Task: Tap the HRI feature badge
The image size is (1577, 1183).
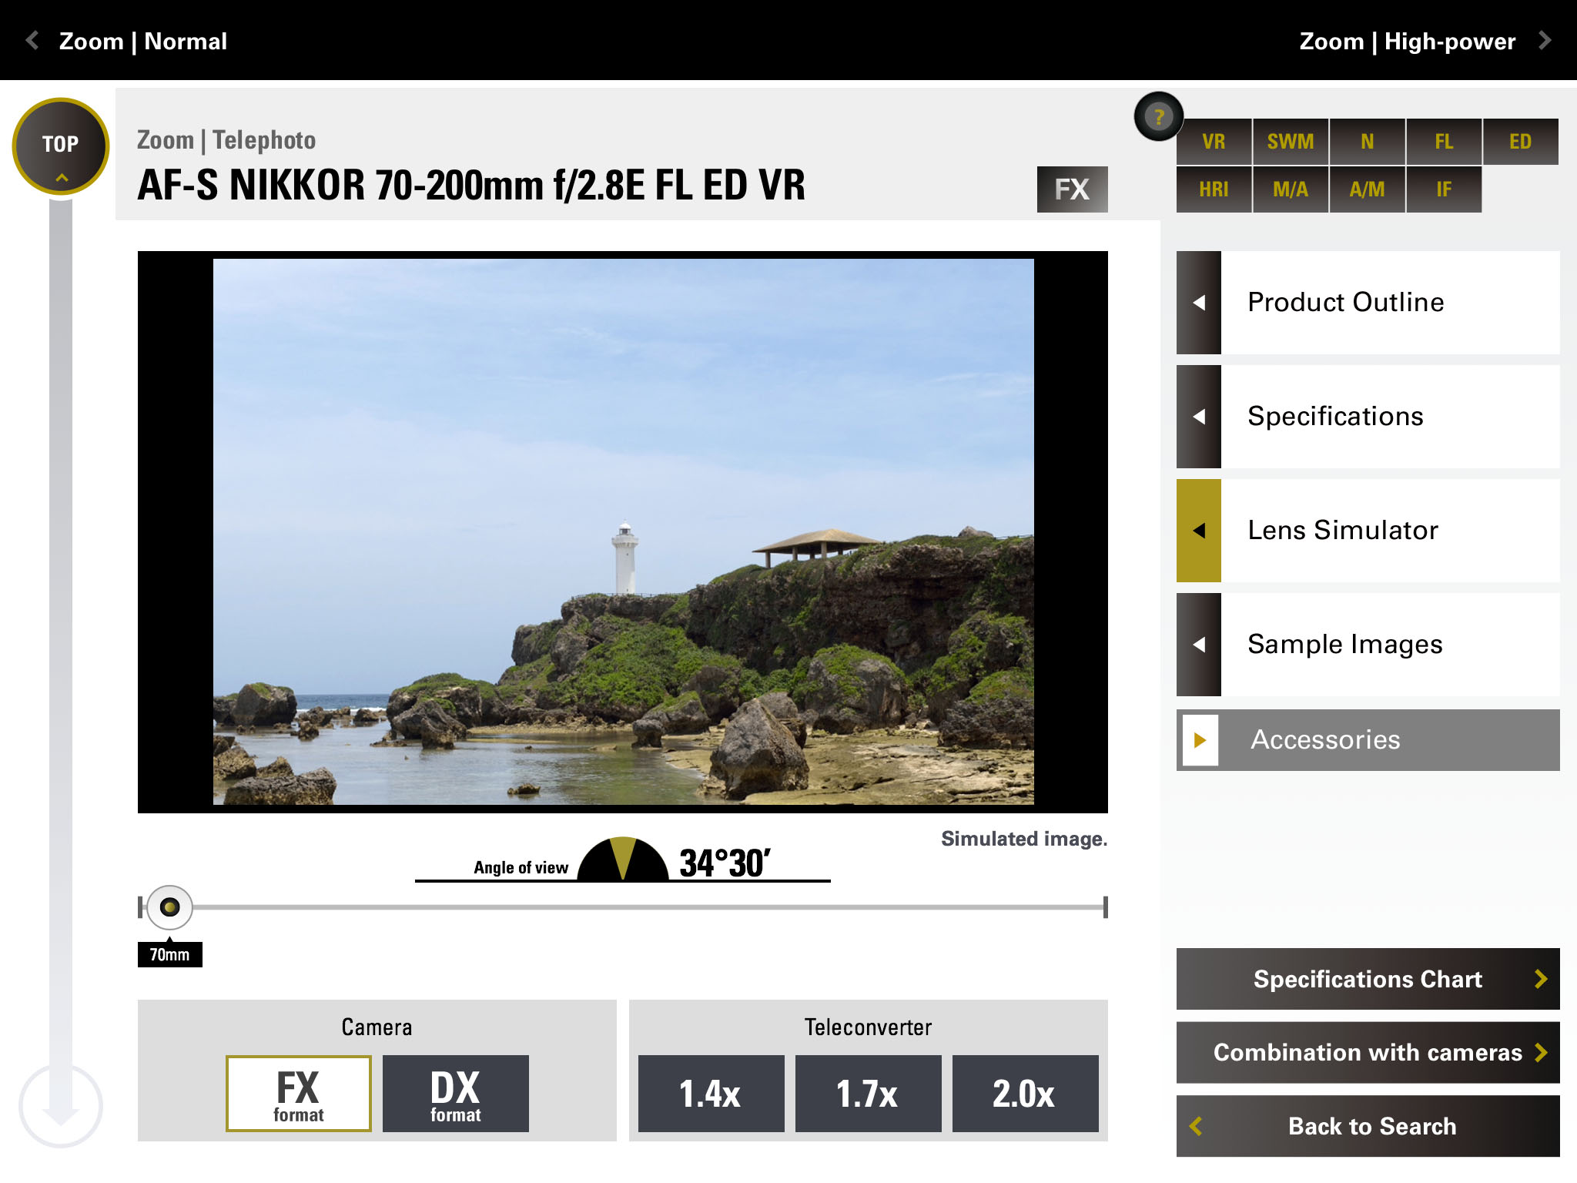Action: coord(1214,189)
